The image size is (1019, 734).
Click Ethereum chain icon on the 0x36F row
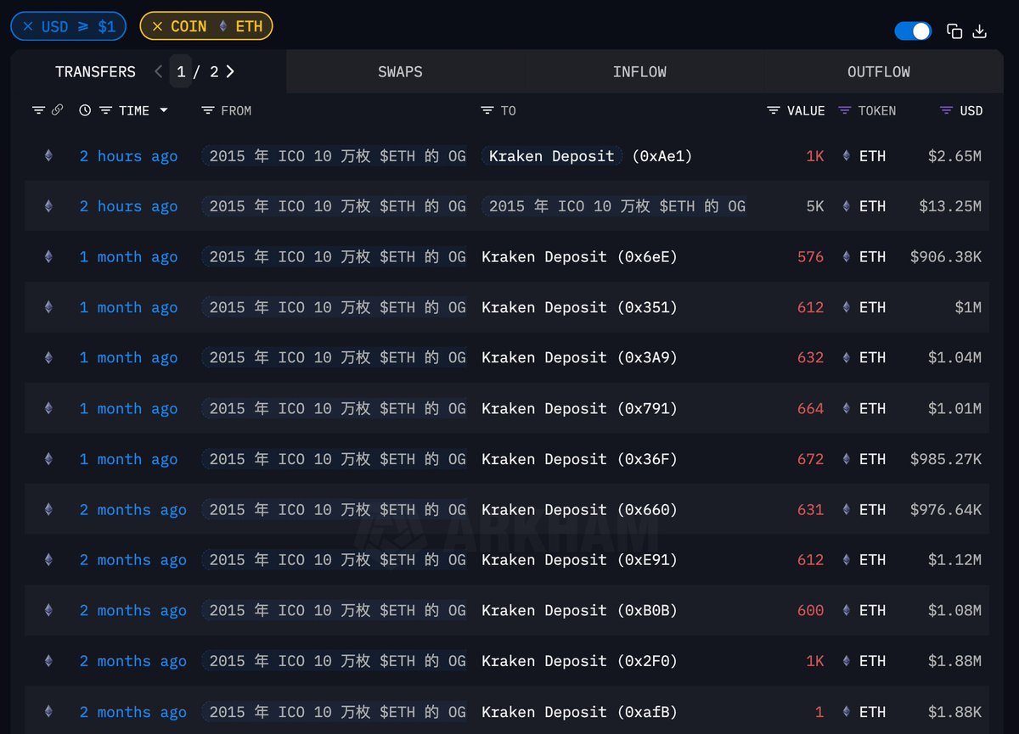coord(48,459)
